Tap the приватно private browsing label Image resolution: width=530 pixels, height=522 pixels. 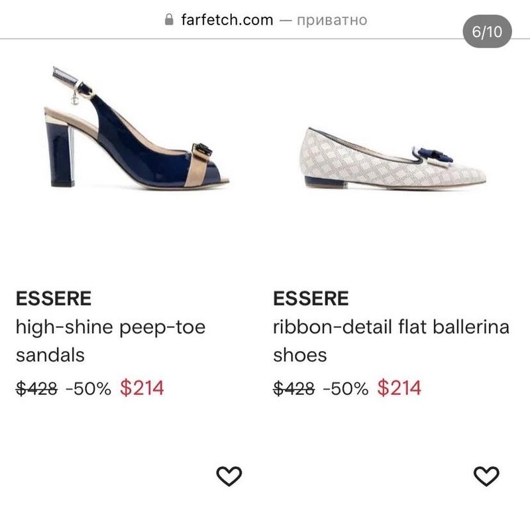pyautogui.click(x=332, y=21)
